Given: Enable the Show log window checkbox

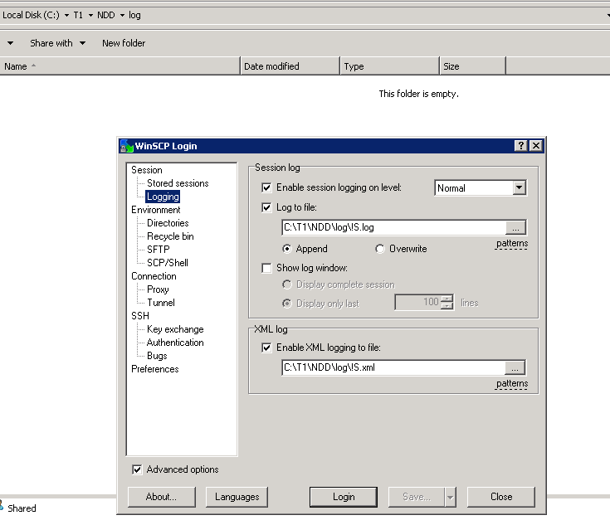Looking at the screenshot, I should (x=266, y=269).
